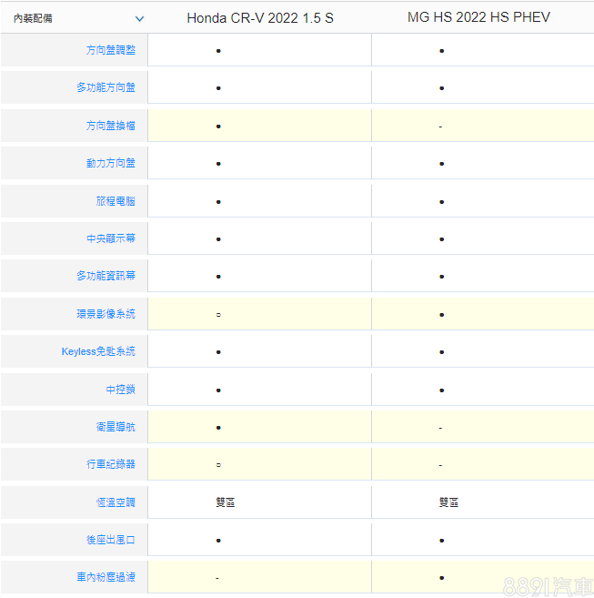Viewport: 594px width, 598px height.
Task: Open the 多功能方向盤 feature link
Action: (106, 88)
